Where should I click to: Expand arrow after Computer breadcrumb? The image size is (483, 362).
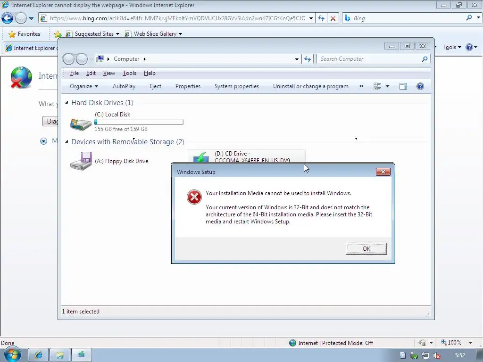[144, 59]
